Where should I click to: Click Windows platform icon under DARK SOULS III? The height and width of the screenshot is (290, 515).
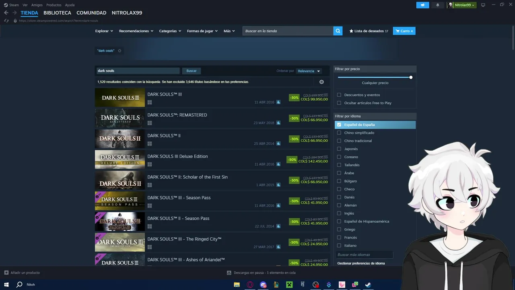tap(150, 102)
